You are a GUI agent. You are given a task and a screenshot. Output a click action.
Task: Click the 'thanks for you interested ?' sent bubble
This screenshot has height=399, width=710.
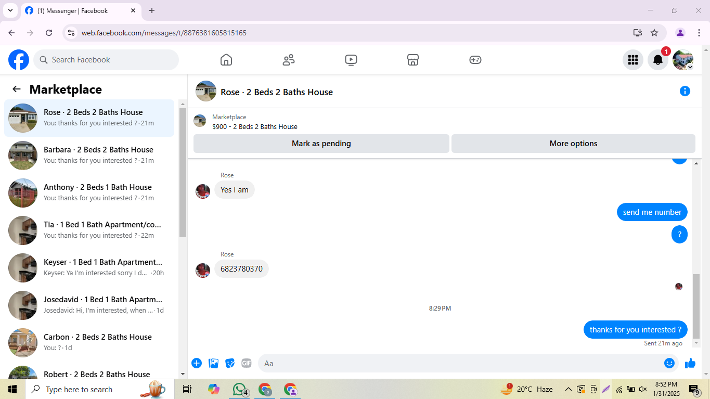coord(636,330)
